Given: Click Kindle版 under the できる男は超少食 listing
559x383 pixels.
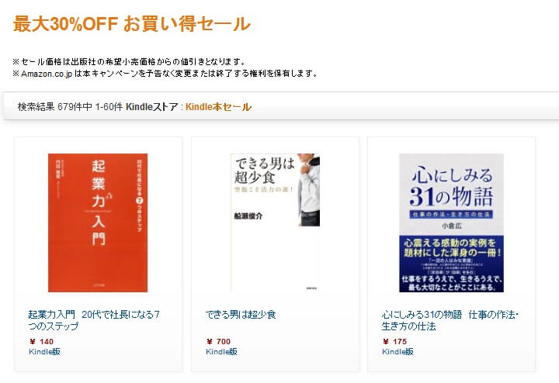Looking at the screenshot, I should click(x=221, y=352).
